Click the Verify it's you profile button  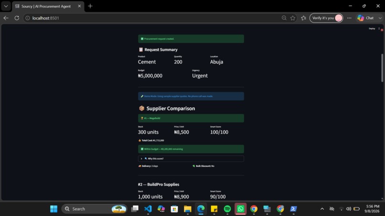point(326,18)
